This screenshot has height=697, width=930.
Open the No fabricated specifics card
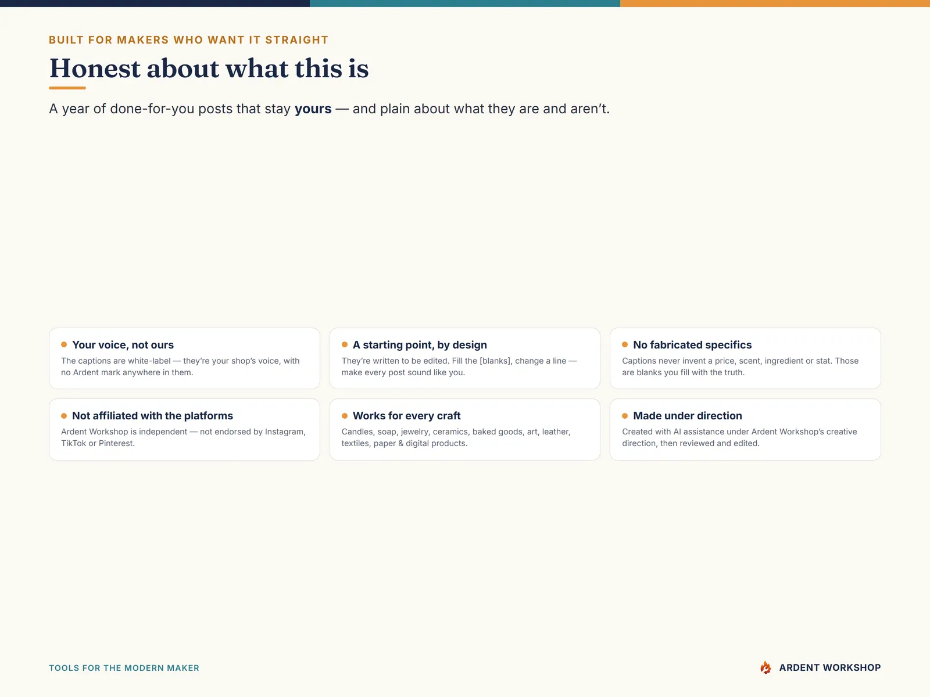pyautogui.click(x=745, y=358)
